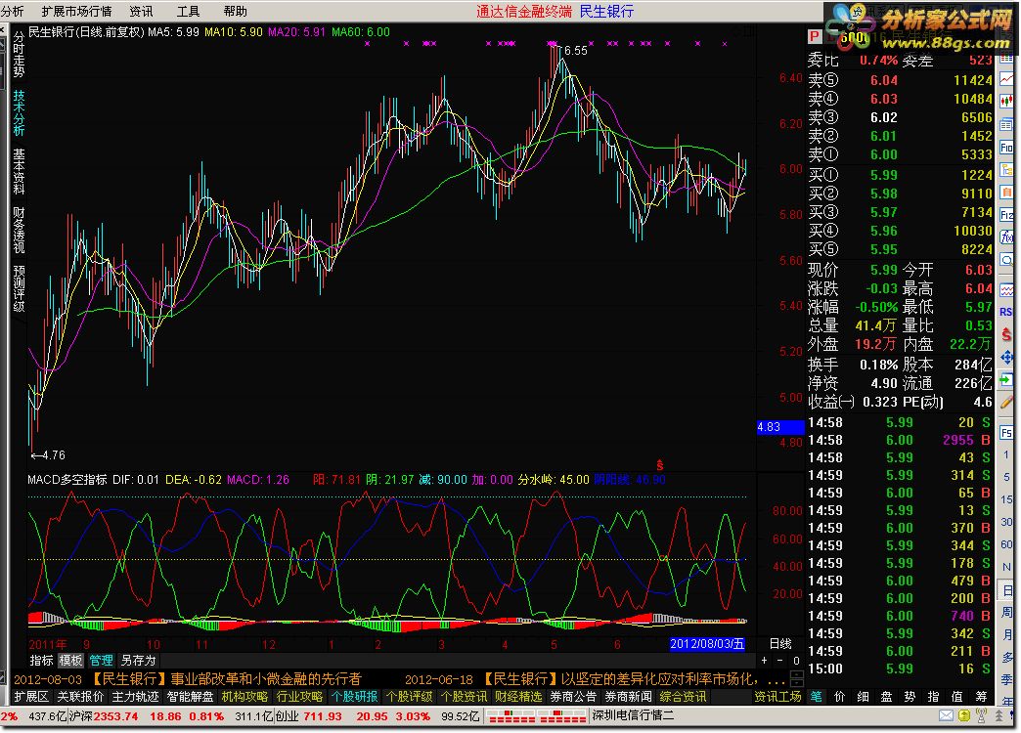Click the red dollar sign icon
Screen dimensions: 1021x733
[x=1006, y=334]
